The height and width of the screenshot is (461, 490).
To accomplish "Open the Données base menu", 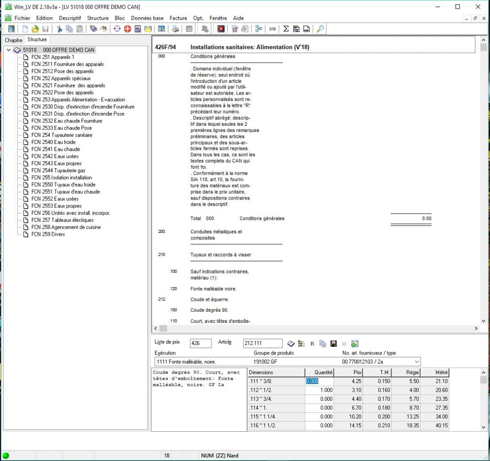I will [x=147, y=18].
